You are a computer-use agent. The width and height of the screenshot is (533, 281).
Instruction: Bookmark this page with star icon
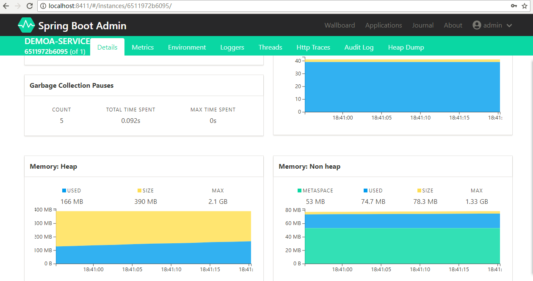click(524, 6)
